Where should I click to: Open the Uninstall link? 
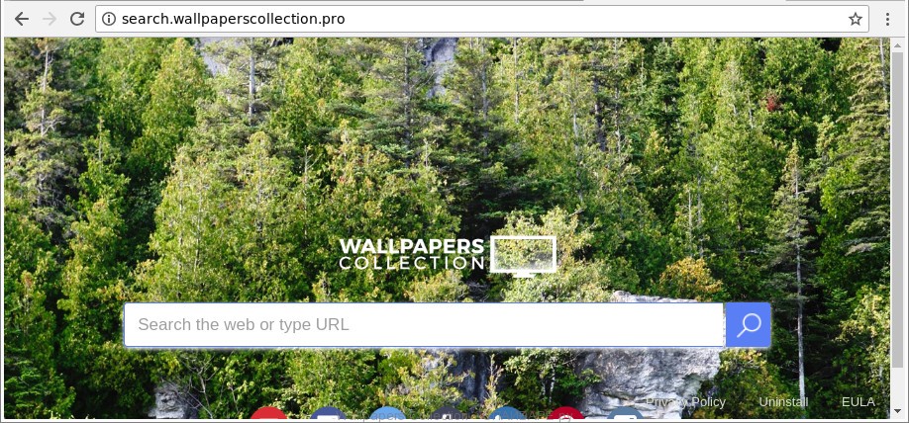pos(783,401)
